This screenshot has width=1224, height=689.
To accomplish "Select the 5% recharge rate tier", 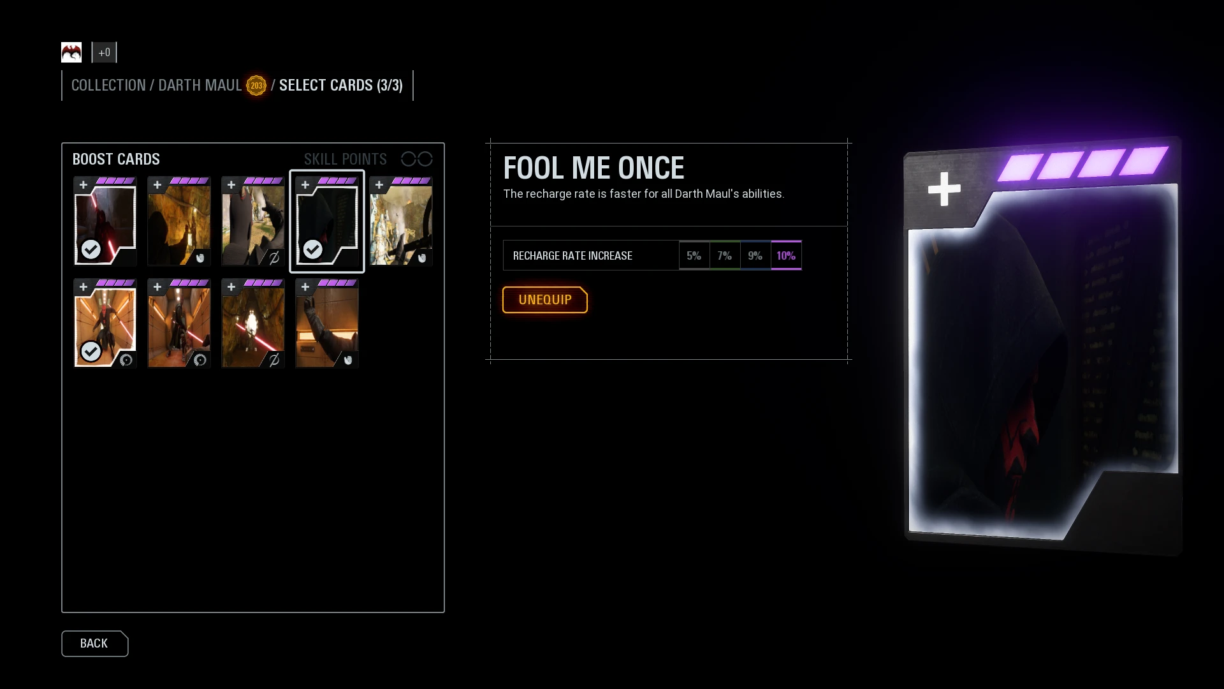I will click(694, 256).
